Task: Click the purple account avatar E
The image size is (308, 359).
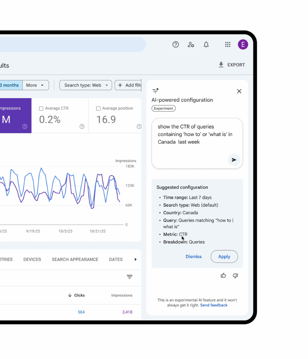Action: [x=243, y=45]
